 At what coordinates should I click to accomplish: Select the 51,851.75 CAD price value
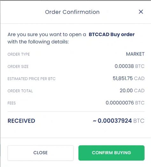(x=129, y=79)
